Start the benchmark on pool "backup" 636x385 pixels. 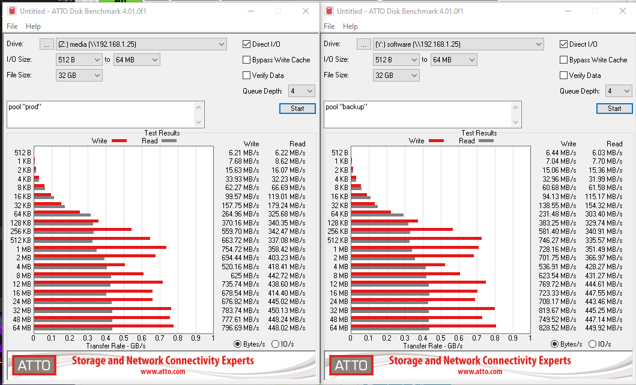click(614, 109)
